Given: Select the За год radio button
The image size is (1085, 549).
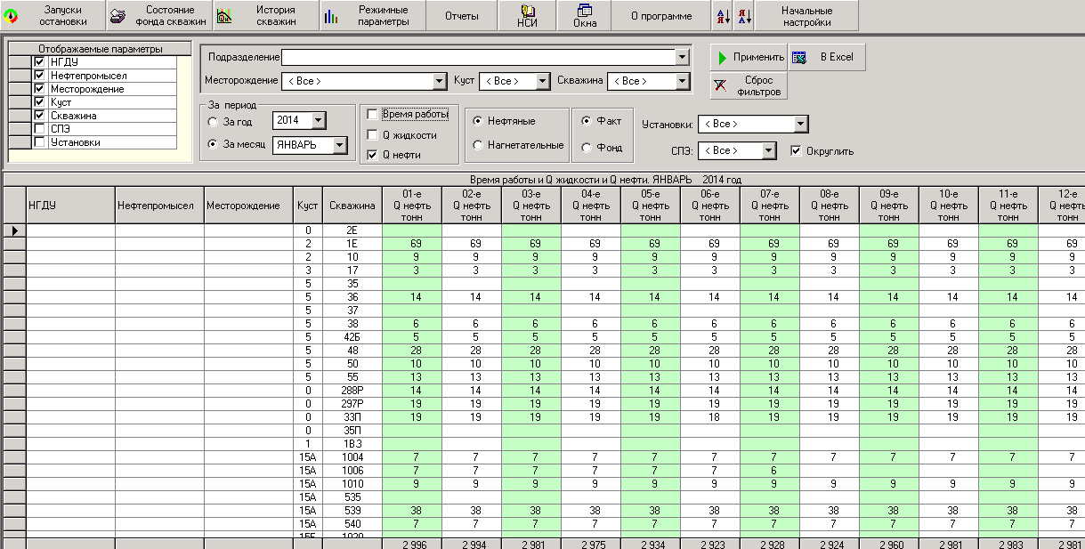Looking at the screenshot, I should tap(212, 121).
